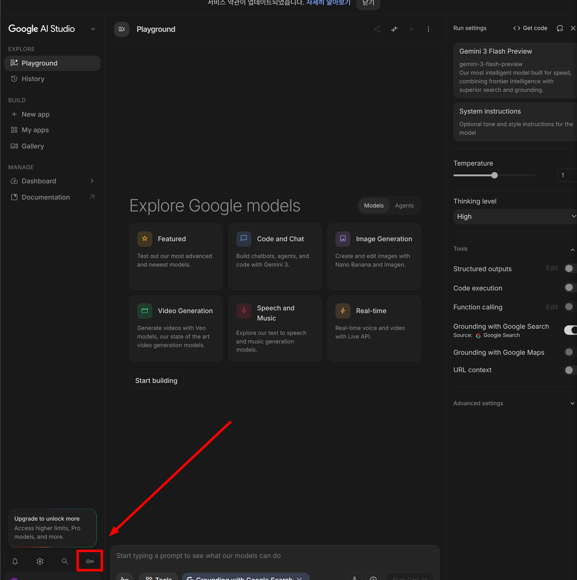Click the Featured star icon card
This screenshot has height=580, width=577.
pos(145,239)
